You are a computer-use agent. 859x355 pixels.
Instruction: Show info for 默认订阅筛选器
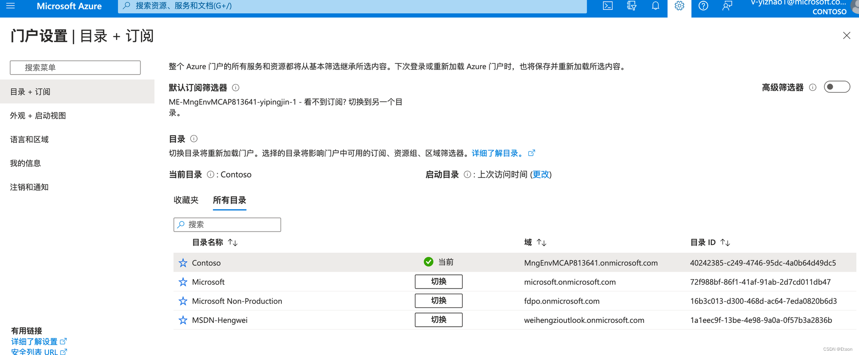[x=236, y=87]
